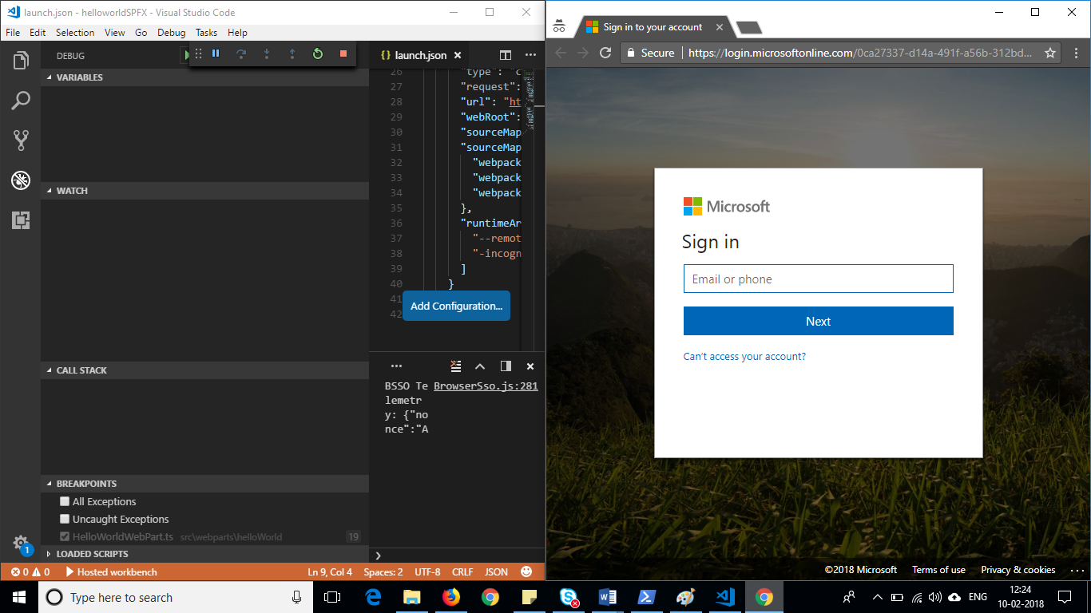This screenshot has height=613, width=1091.
Task: Collapse the Watch section
Action: [205, 191]
